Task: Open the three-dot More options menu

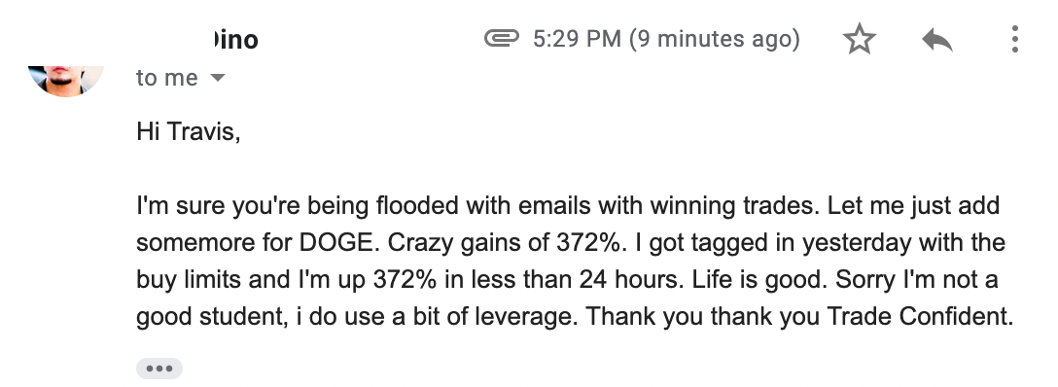Action: click(1015, 39)
